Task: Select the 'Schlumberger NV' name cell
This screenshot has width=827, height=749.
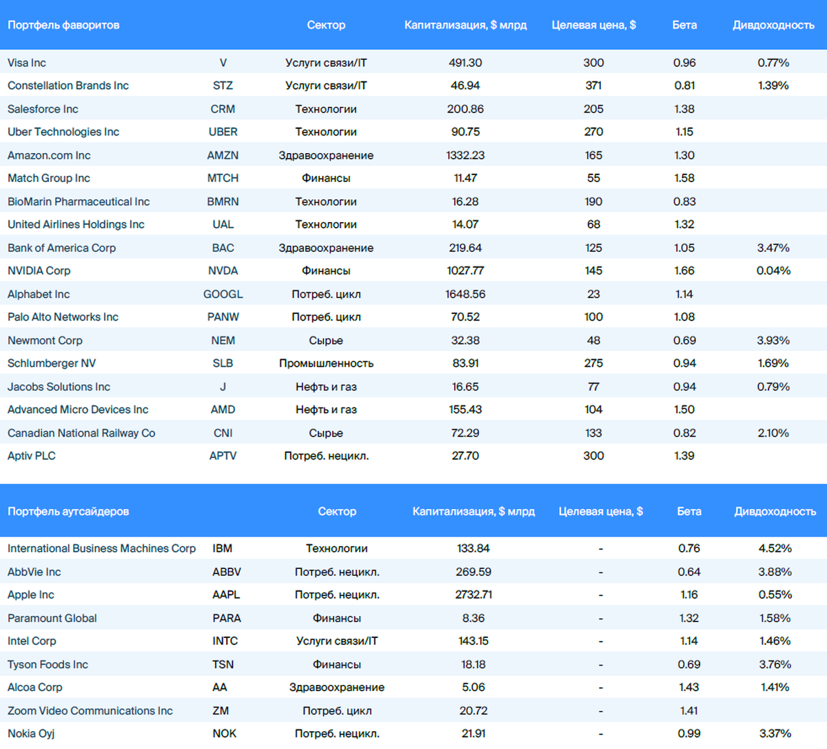Action: pos(52,363)
